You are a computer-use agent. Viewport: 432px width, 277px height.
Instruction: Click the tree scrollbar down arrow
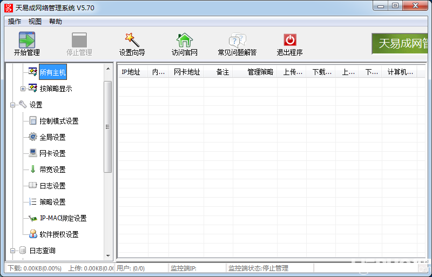pyautogui.click(x=108, y=256)
